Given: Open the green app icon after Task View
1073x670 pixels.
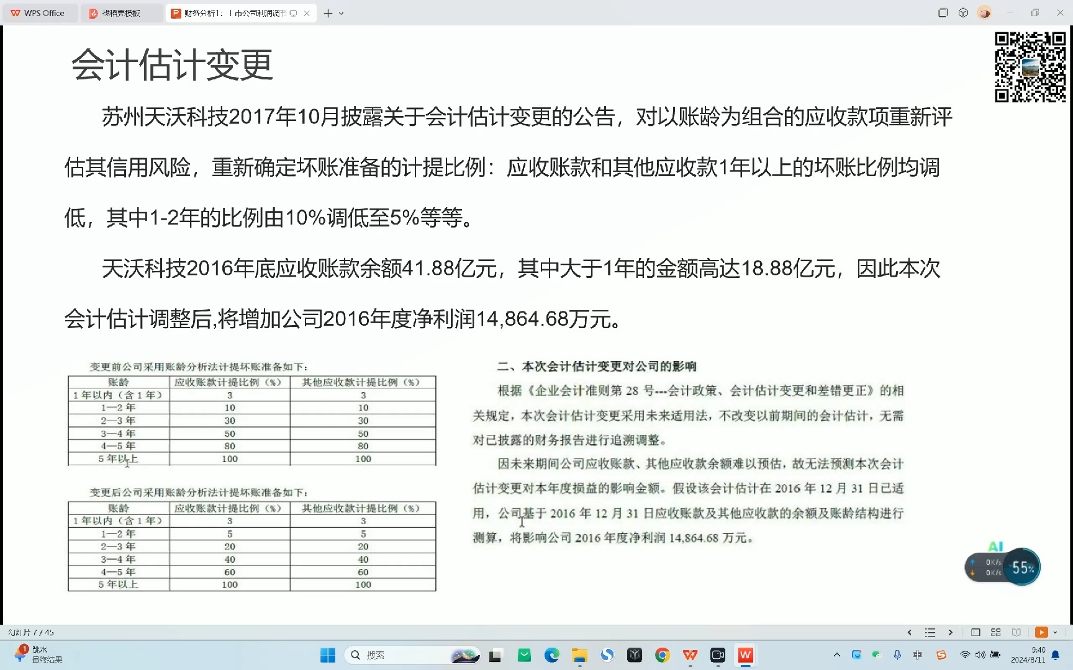Looking at the screenshot, I should point(524,655).
